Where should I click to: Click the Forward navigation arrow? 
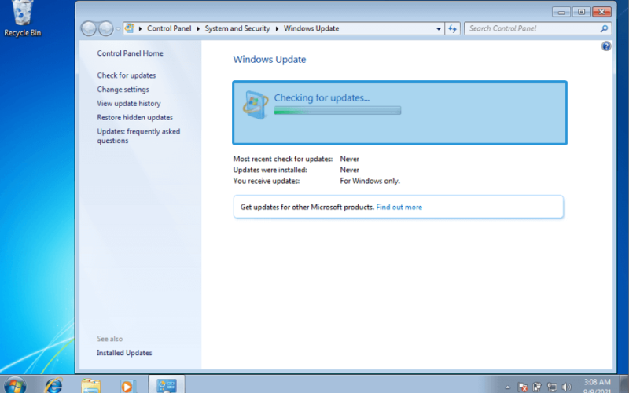coord(105,28)
